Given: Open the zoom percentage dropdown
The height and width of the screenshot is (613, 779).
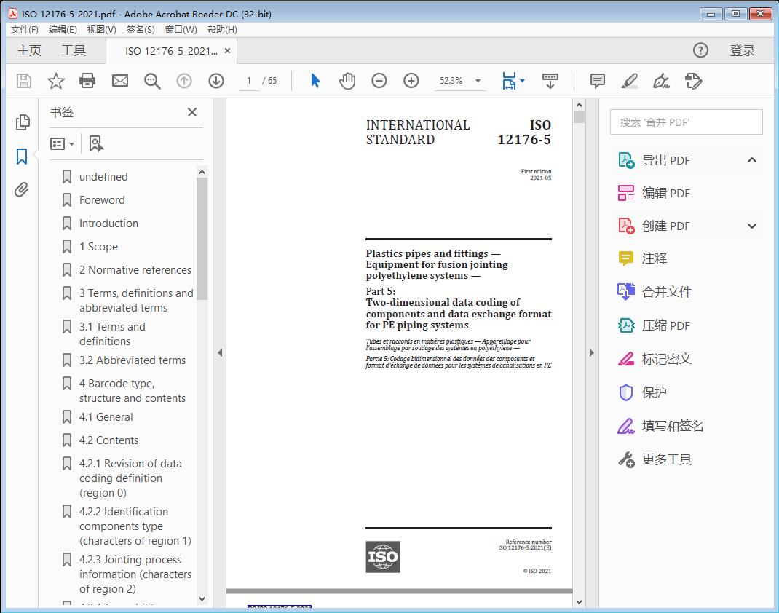Looking at the screenshot, I should (478, 81).
